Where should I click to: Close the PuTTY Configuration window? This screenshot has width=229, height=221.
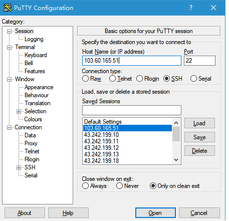click(x=213, y=8)
